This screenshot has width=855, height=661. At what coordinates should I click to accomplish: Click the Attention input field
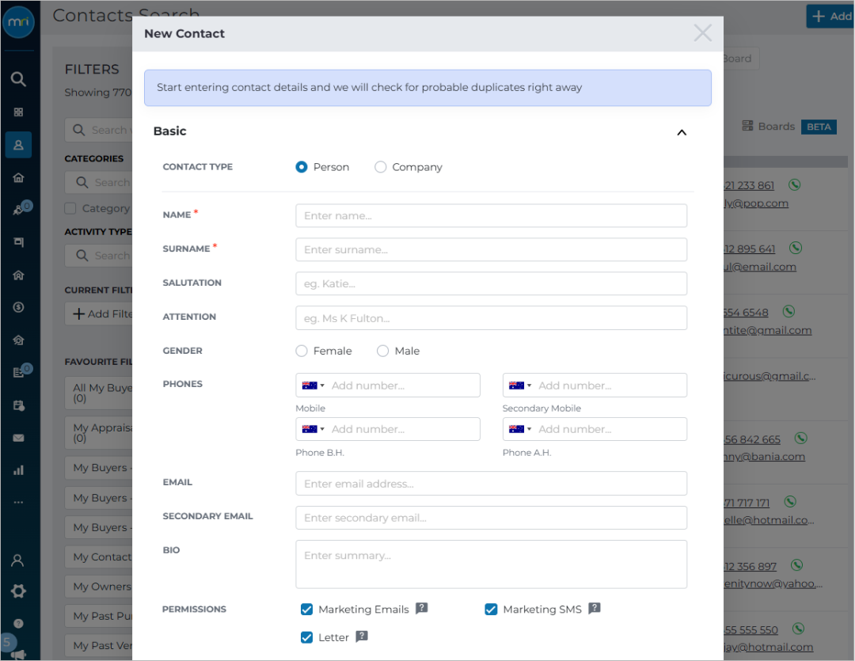[492, 318]
